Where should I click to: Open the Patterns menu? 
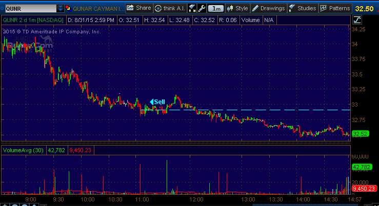click(x=335, y=8)
